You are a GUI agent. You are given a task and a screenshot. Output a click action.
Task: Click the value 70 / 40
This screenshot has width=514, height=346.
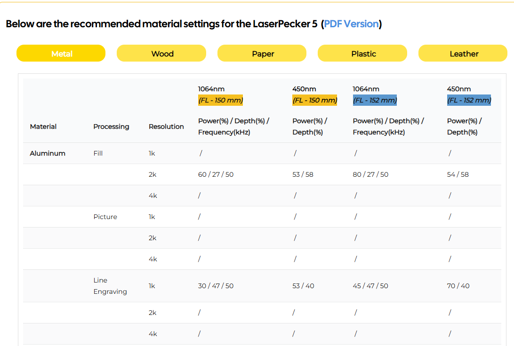pyautogui.click(x=458, y=286)
